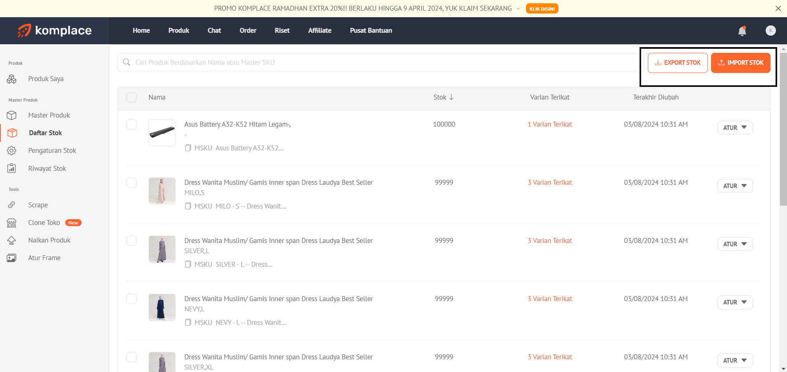The image size is (787, 372).
Task: Open the notification bell
Action: [x=742, y=31]
